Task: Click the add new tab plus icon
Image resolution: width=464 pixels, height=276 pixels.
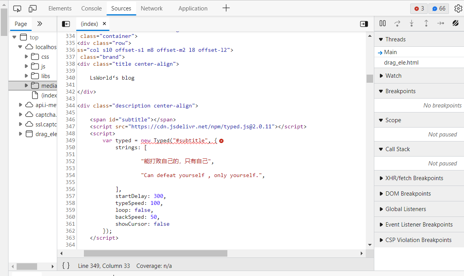Action: (226, 8)
